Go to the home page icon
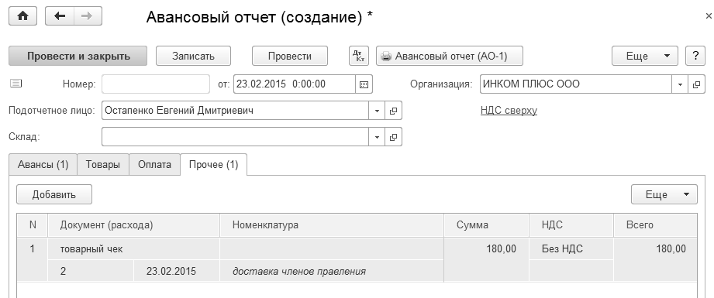 pos(22,16)
